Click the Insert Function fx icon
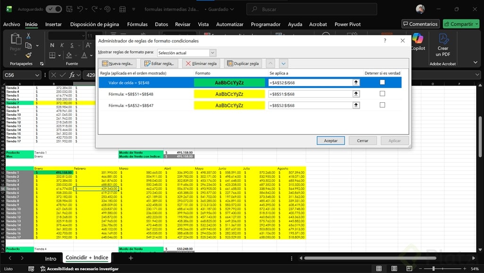This screenshot has width=484, height=273. click(72, 75)
